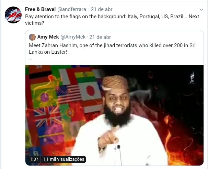
Task: Pick the Brazil flag in the video frame
Action: coord(45,97)
